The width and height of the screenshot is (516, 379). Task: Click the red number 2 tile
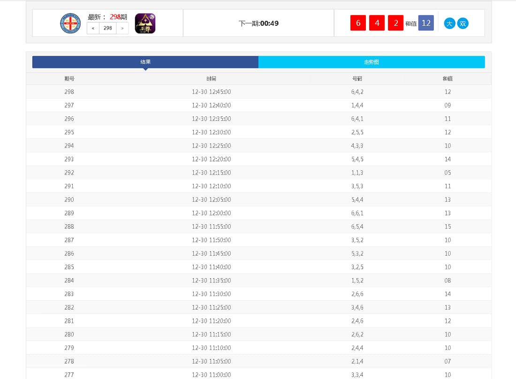(x=395, y=23)
